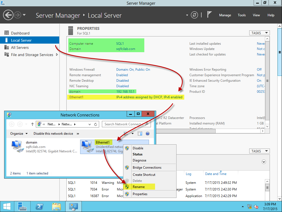Image resolution: width=282 pixels, height=212 pixels.
Task: Click the Up arrow in Network Connections
Action: [x=32, y=124]
